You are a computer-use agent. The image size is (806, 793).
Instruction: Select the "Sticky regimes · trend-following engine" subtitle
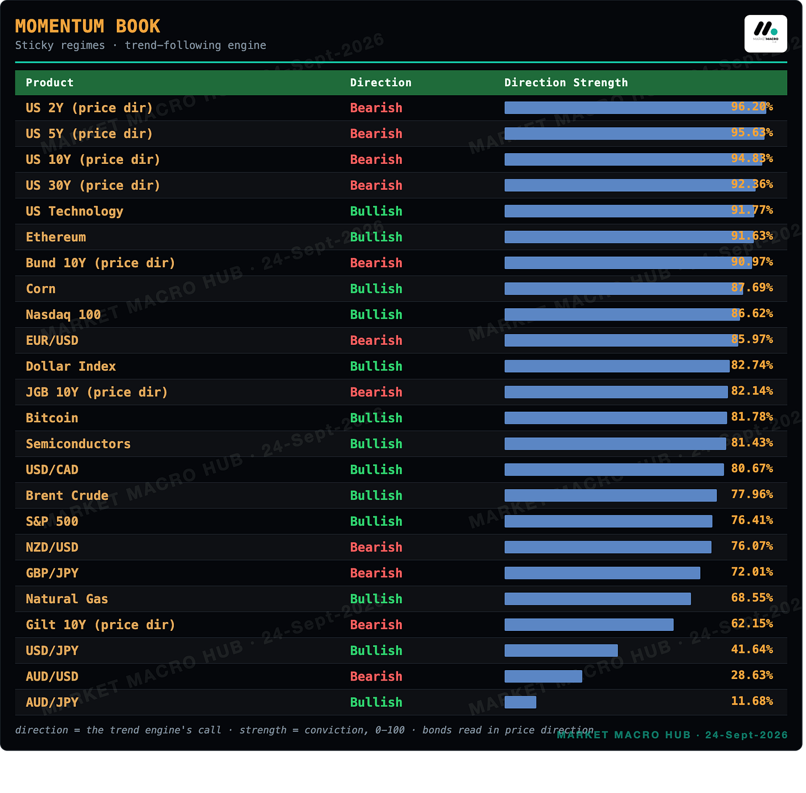pyautogui.click(x=141, y=45)
